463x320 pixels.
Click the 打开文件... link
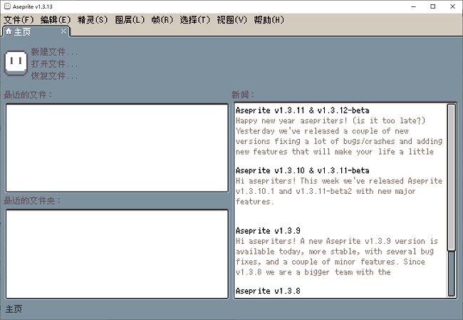coord(54,64)
